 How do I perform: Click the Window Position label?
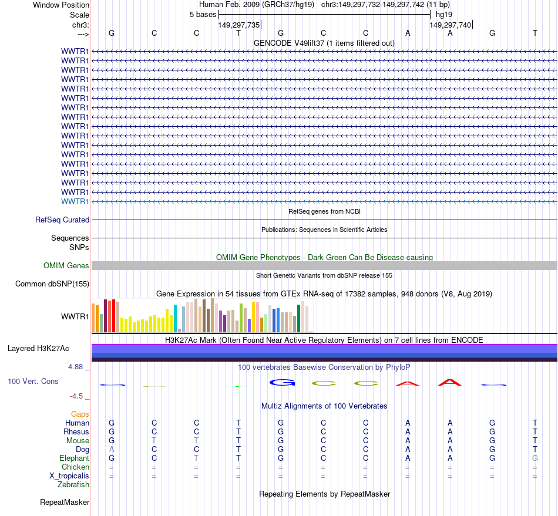(x=61, y=5)
